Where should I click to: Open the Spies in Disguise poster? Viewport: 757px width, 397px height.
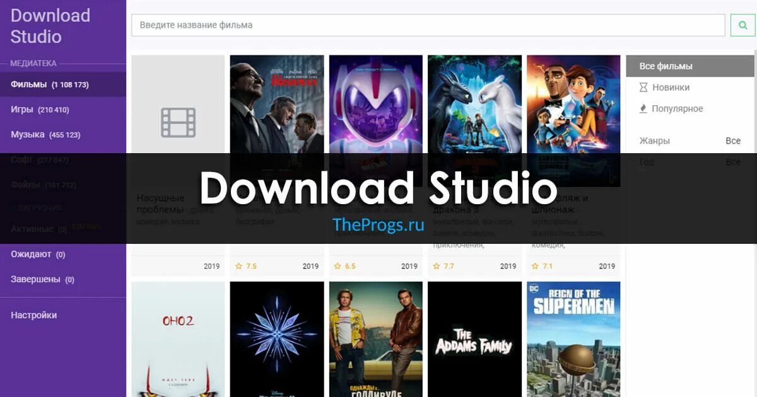point(573,121)
